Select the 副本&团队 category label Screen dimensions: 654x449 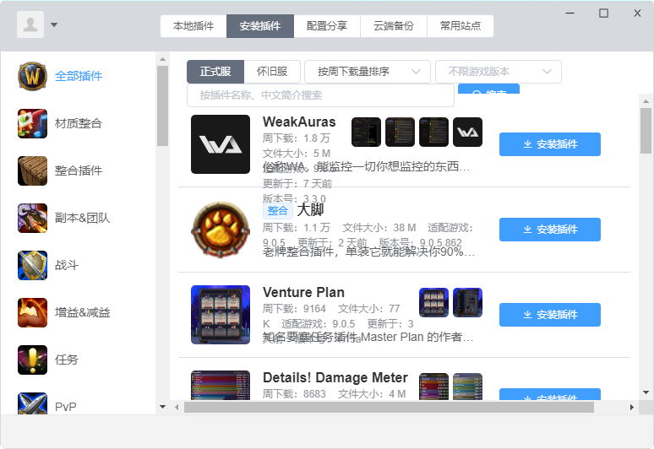82,218
